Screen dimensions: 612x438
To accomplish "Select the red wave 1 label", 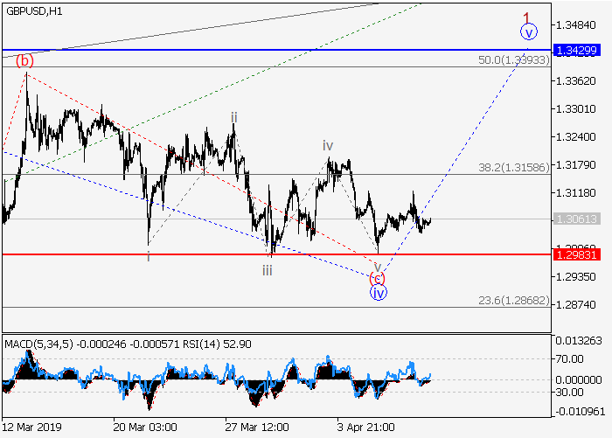I will (527, 17).
